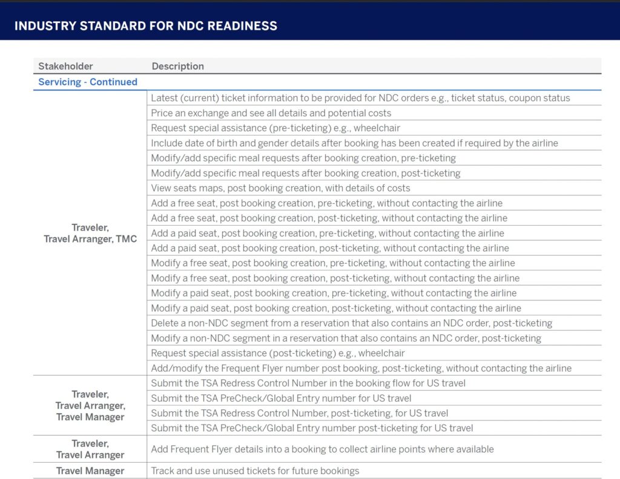Click 'Track and use unused tickets for future bookings' row

[374, 471]
